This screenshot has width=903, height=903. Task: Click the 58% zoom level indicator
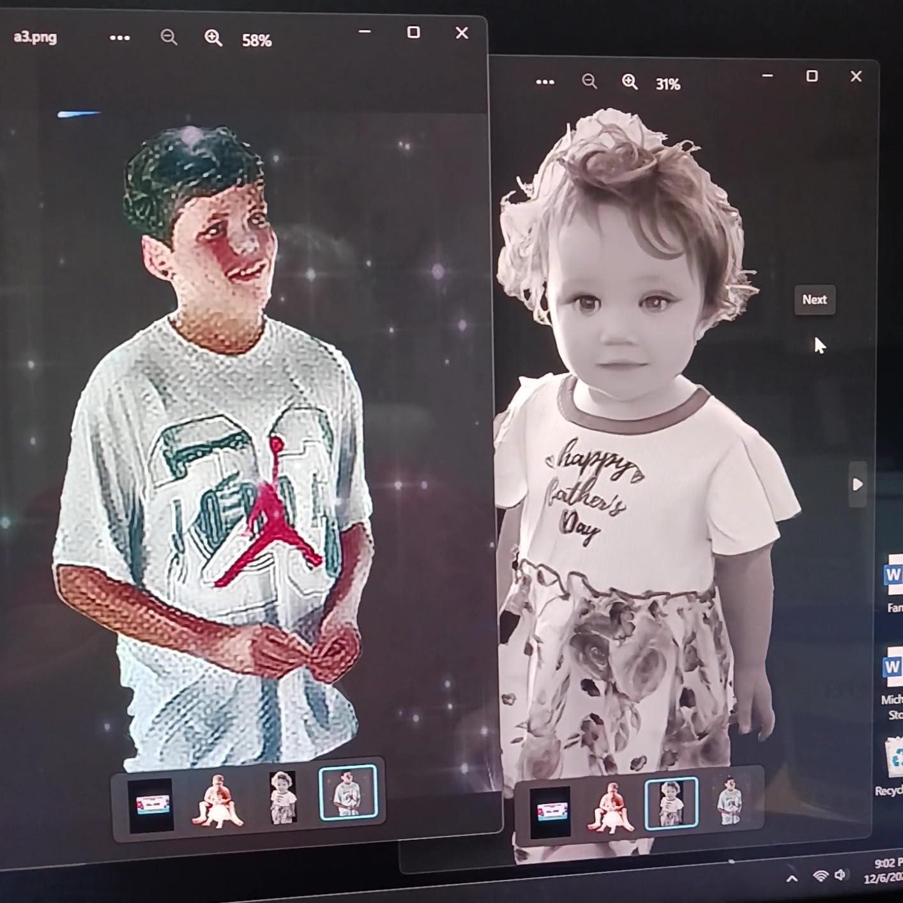[256, 41]
